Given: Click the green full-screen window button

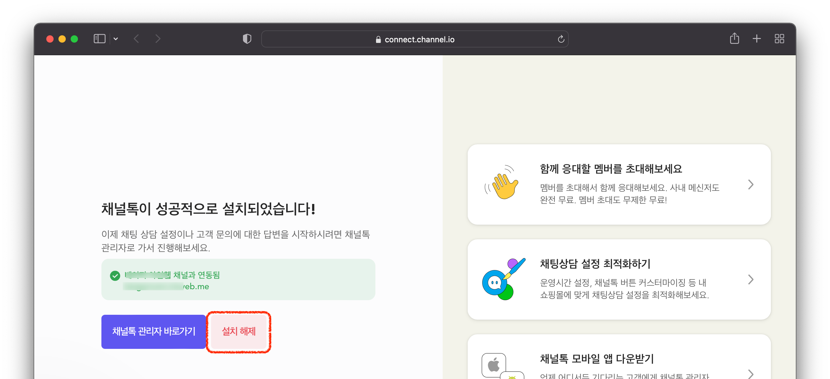Looking at the screenshot, I should (74, 39).
